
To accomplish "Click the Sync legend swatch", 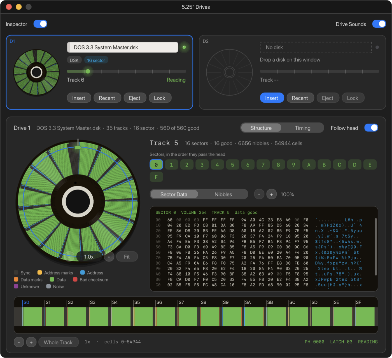I will click(16, 272).
